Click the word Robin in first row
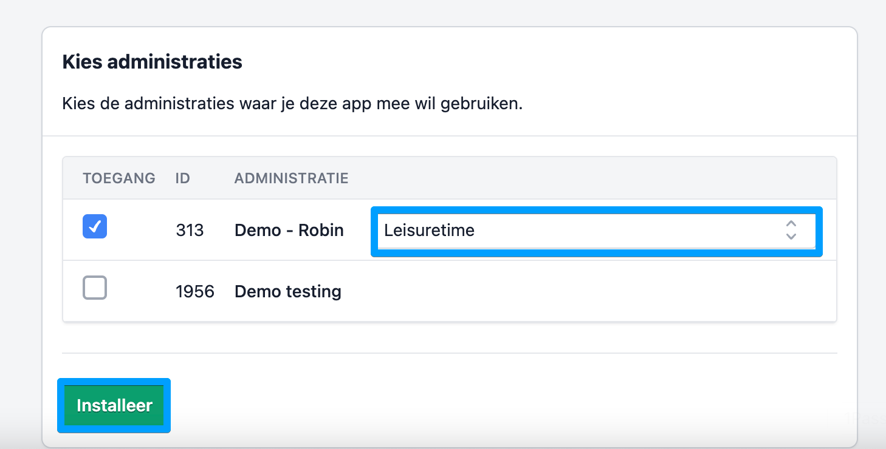Screen dimensions: 886x449 (x=321, y=231)
